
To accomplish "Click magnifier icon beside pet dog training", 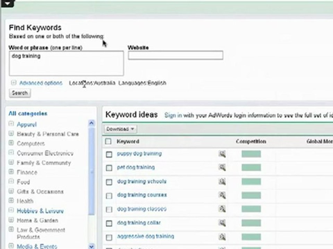I will tap(222, 168).
